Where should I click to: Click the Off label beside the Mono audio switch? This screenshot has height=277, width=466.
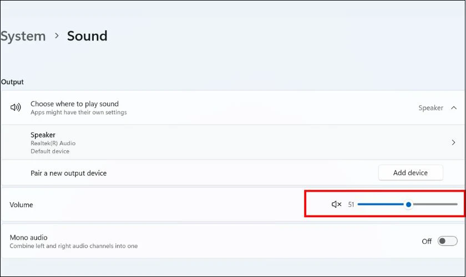[427, 242]
